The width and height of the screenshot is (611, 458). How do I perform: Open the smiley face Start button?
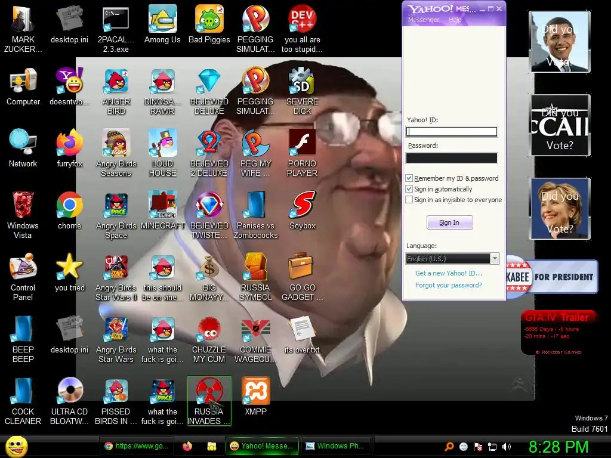click(16, 446)
